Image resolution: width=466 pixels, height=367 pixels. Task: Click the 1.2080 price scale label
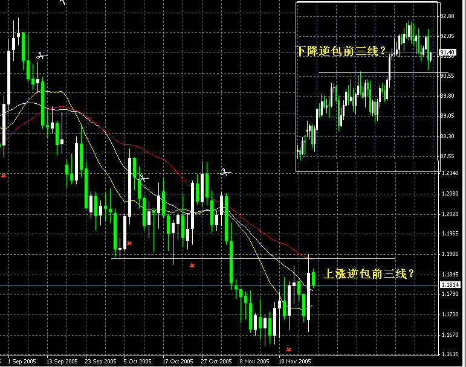450,194
